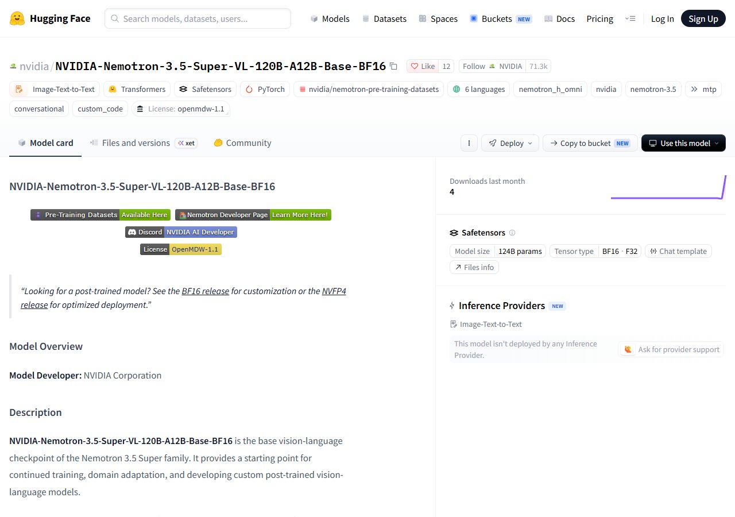This screenshot has width=735, height=517.
Task: Click the License: openmdw-1.1 tag
Action: (181, 109)
